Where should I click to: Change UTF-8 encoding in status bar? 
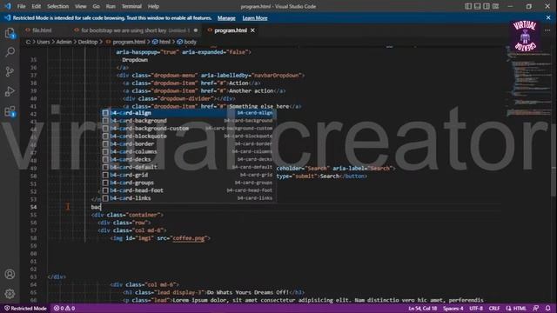pyautogui.click(x=476, y=309)
